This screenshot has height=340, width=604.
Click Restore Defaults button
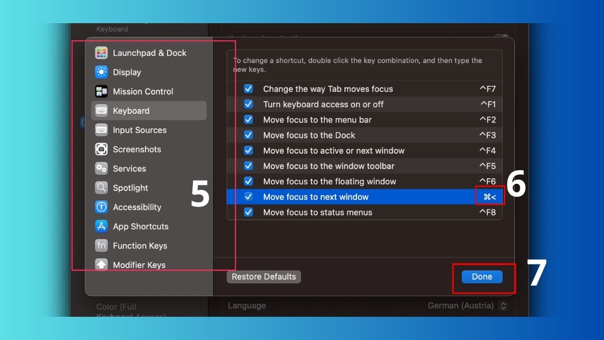point(264,277)
